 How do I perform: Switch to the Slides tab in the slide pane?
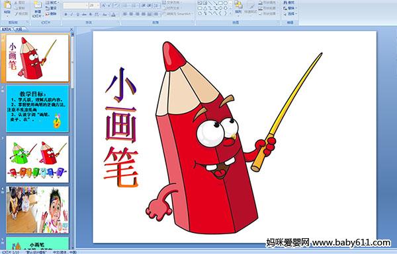(7, 29)
